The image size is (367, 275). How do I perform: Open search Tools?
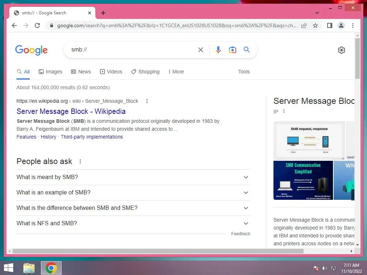pos(244,72)
